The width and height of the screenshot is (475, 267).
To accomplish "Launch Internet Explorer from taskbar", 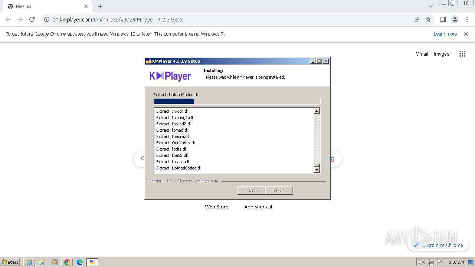I will [29, 262].
